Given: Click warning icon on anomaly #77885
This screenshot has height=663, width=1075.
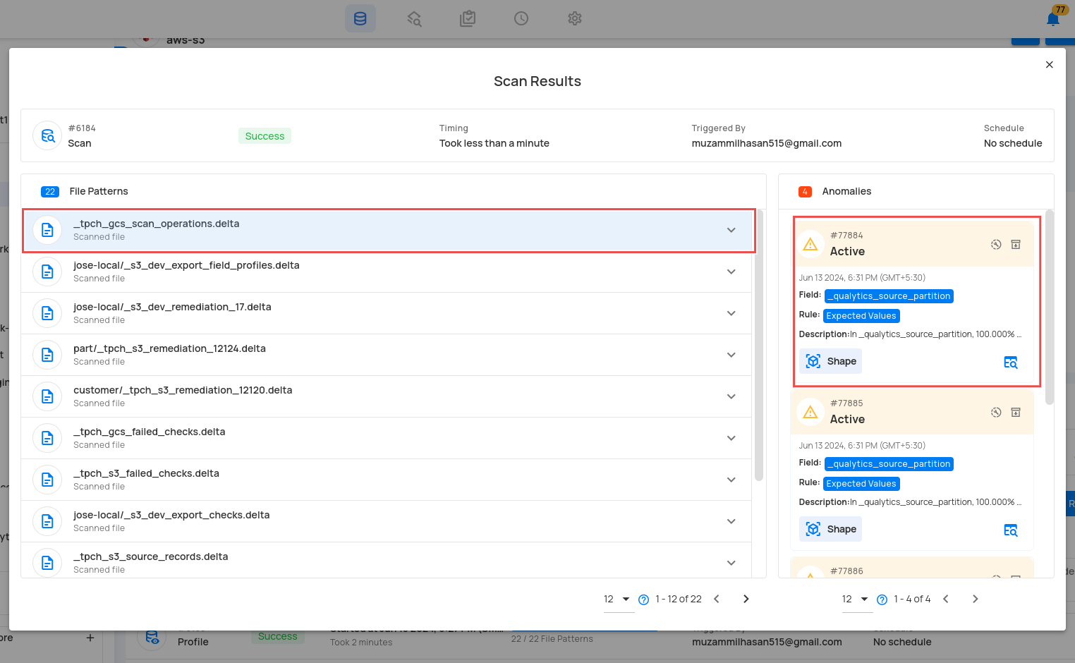Looking at the screenshot, I should (810, 412).
